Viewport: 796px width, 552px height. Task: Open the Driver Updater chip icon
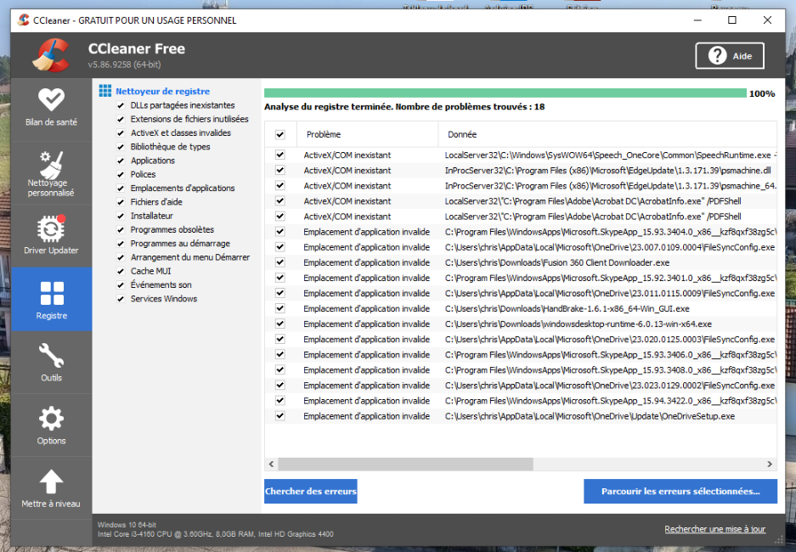pos(51,228)
